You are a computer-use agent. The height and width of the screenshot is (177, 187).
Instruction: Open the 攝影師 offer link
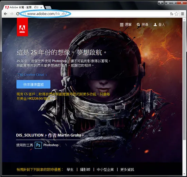(85, 170)
